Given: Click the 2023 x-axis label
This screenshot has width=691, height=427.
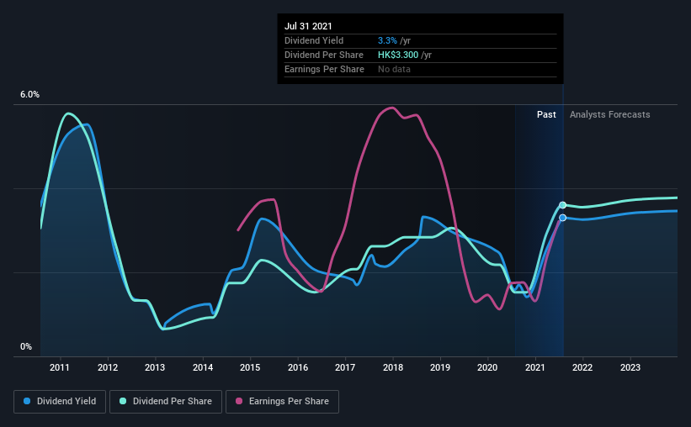Looking at the screenshot, I should 630,367.
